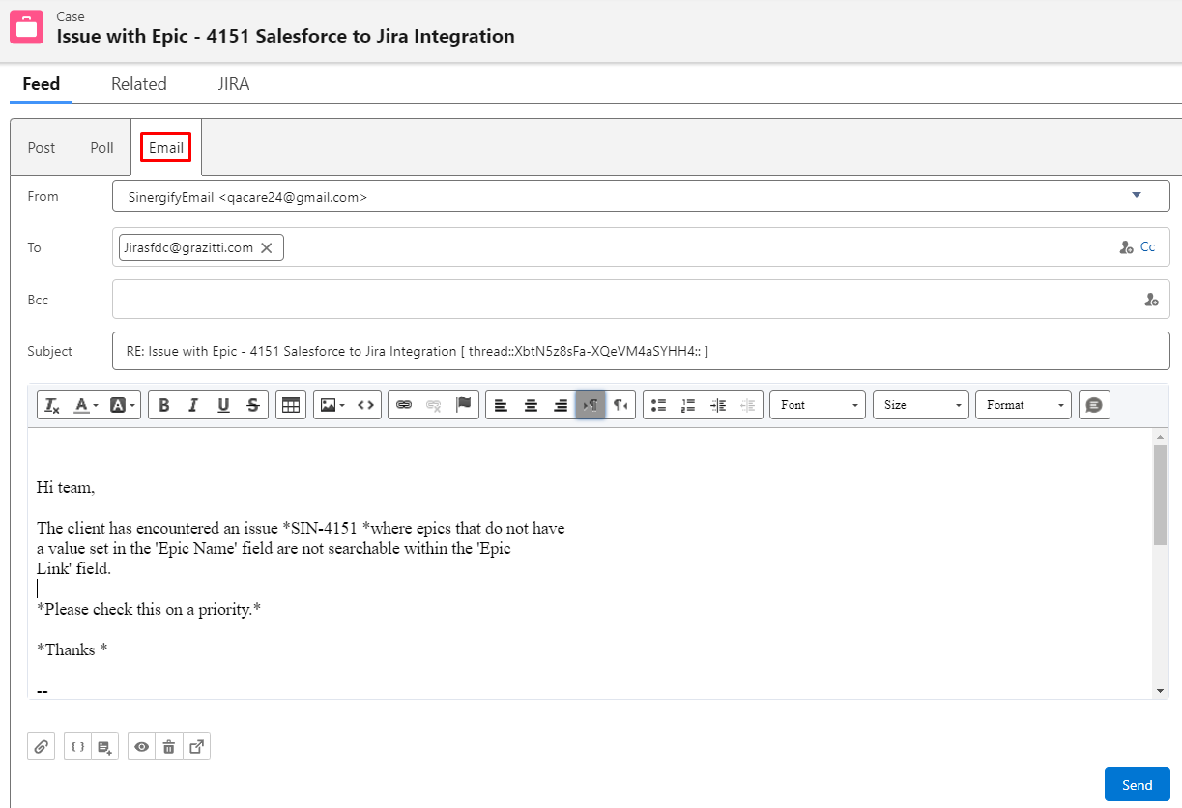Click the '*Thanks *' line
The image size is (1182, 808).
tap(72, 650)
